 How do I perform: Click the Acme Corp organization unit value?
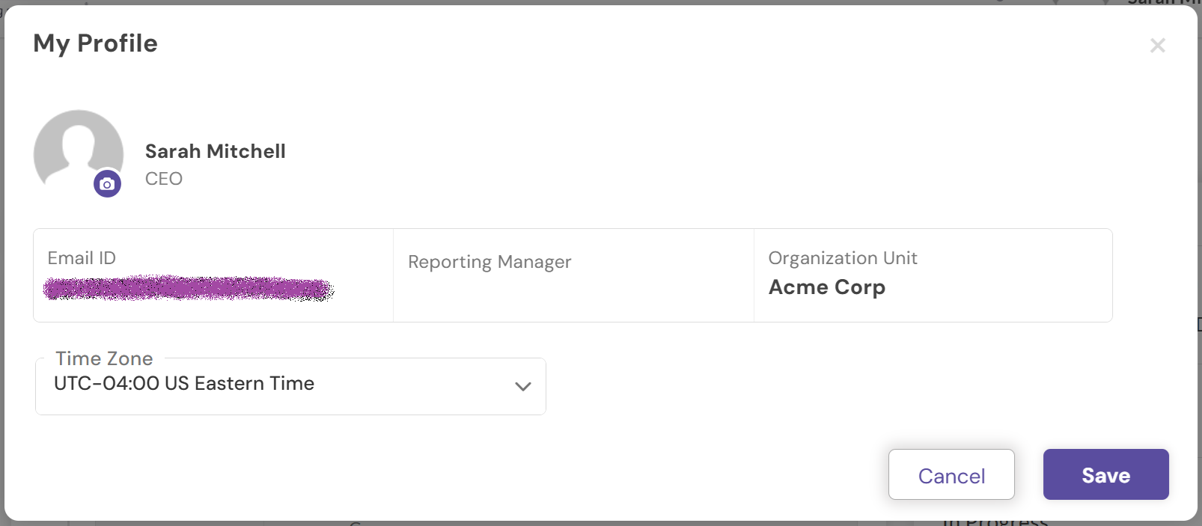click(827, 287)
